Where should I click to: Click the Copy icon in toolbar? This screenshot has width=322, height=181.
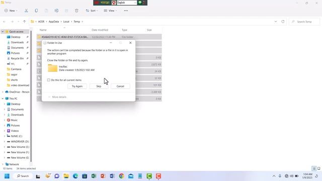pyautogui.click(x=36, y=11)
